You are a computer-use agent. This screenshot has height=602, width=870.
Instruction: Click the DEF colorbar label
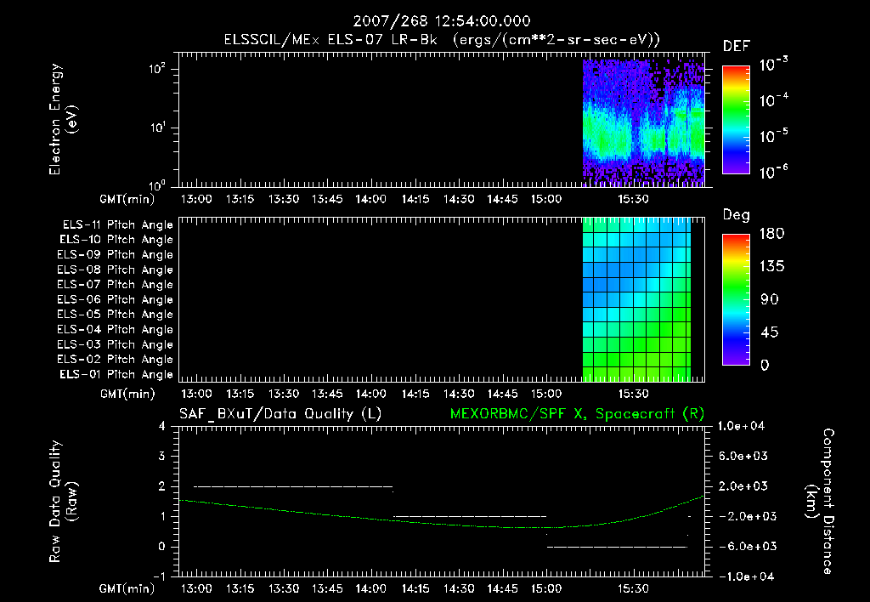pyautogui.click(x=737, y=46)
